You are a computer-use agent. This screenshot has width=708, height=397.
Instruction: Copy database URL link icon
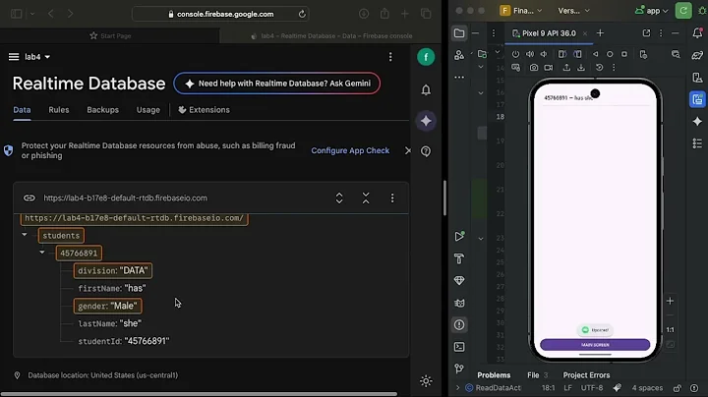pos(29,198)
